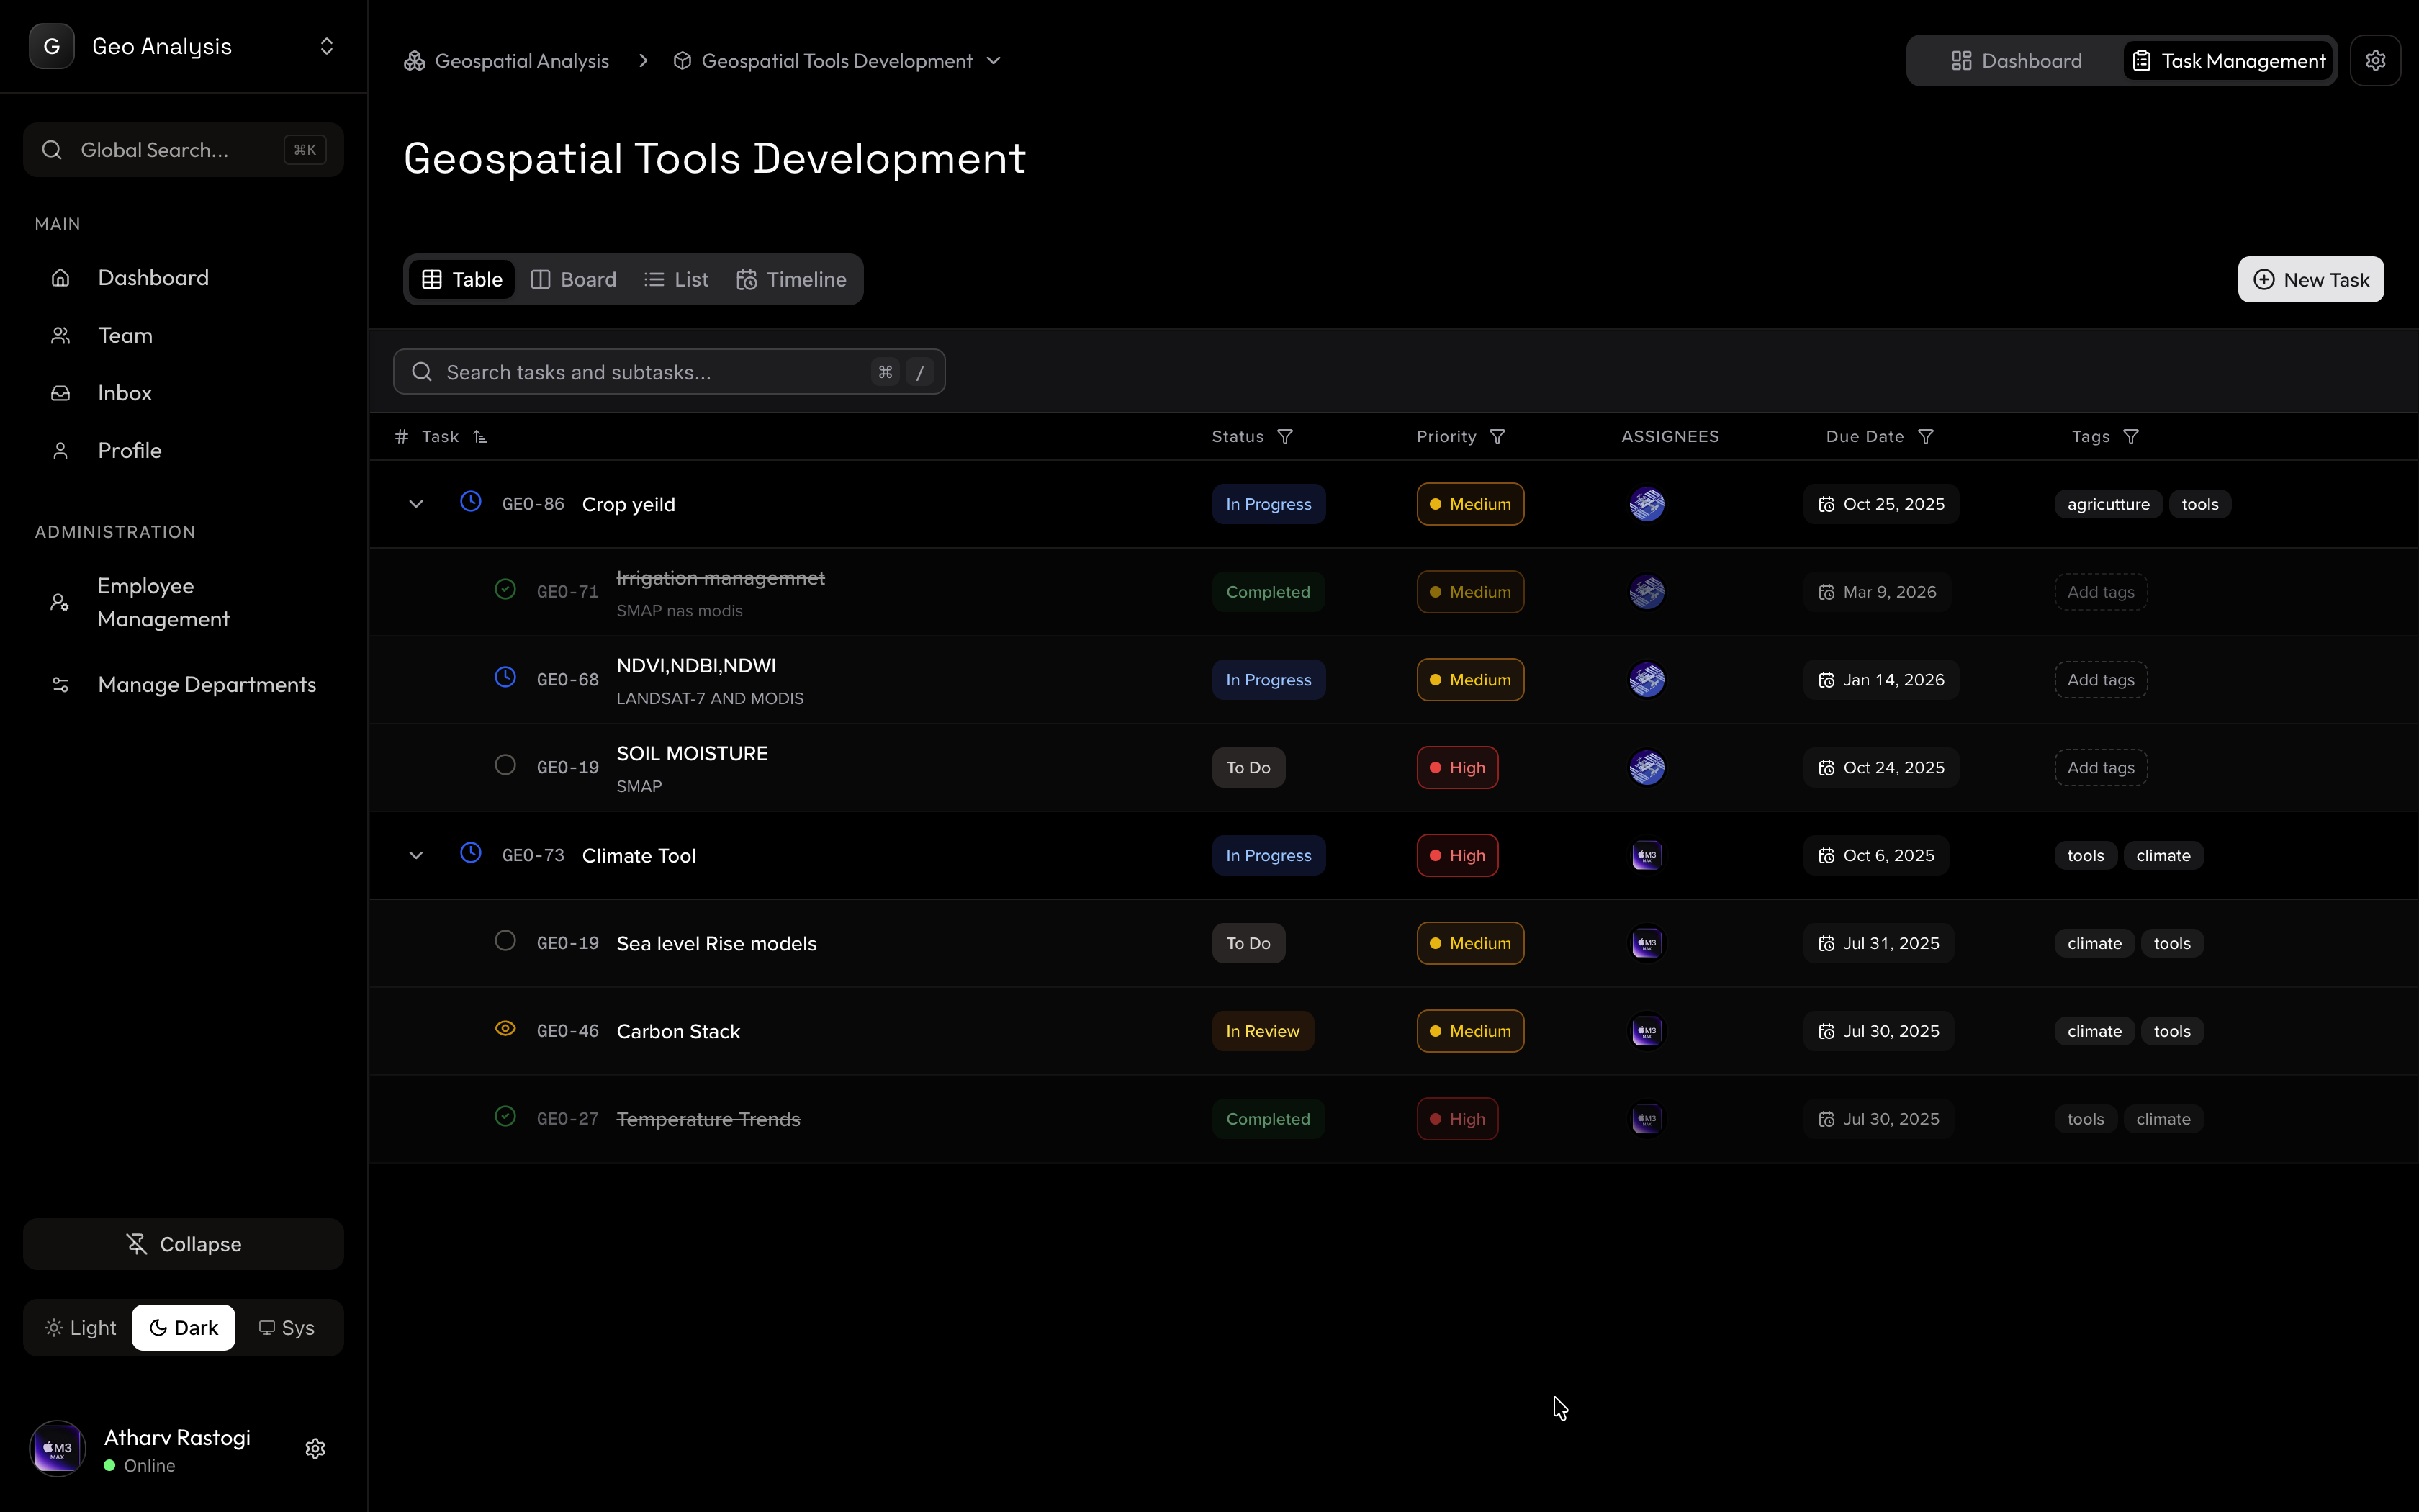The width and height of the screenshot is (2419, 1512).
Task: Click the eye icon on Carbon Stack
Action: pyautogui.click(x=505, y=1028)
